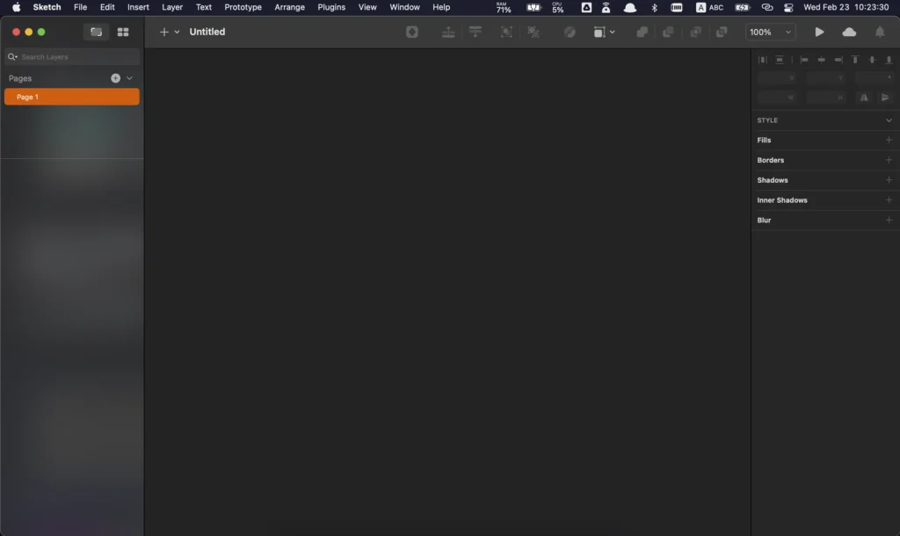Collapse the Style section

click(x=888, y=120)
